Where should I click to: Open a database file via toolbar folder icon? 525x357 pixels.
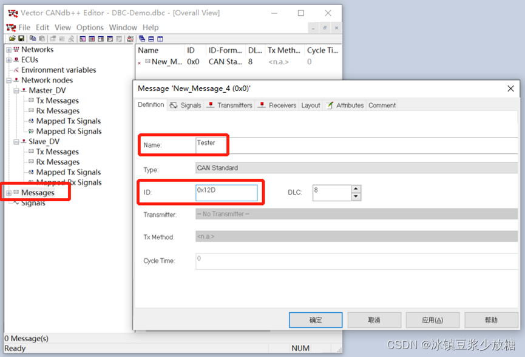[x=12, y=39]
